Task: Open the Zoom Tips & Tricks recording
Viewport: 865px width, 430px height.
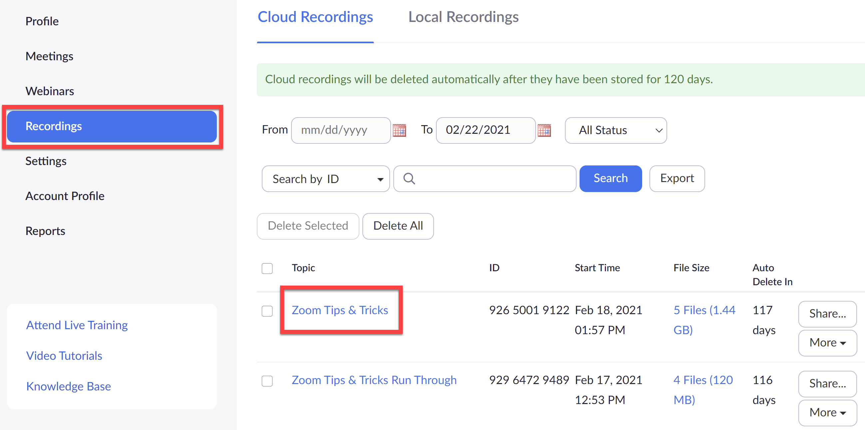Action: pyautogui.click(x=340, y=310)
